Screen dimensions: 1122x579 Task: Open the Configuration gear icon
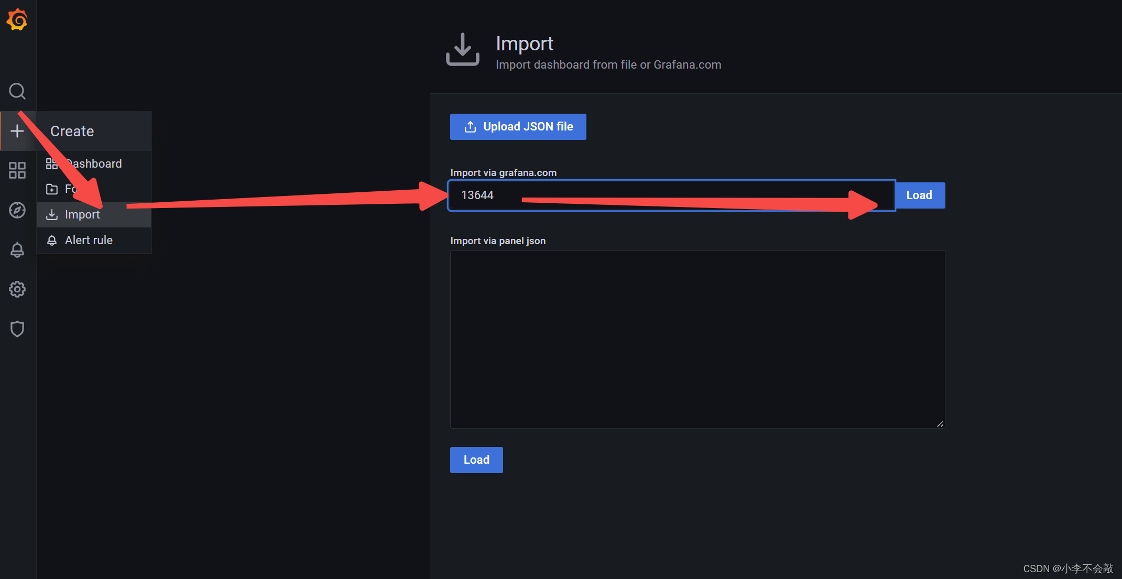[17, 289]
